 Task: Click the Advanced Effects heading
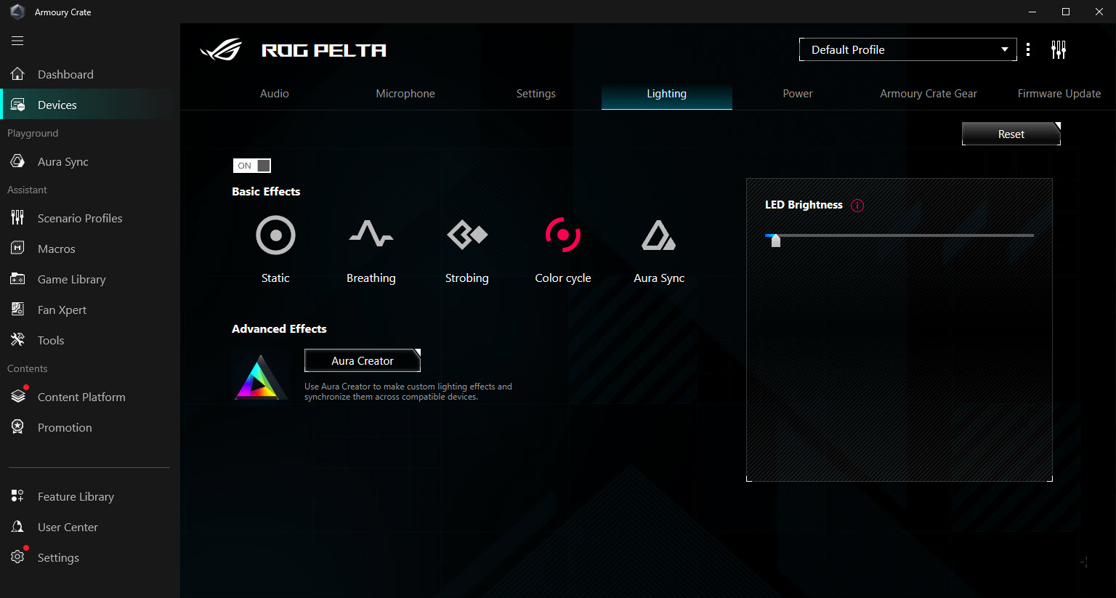(x=279, y=328)
